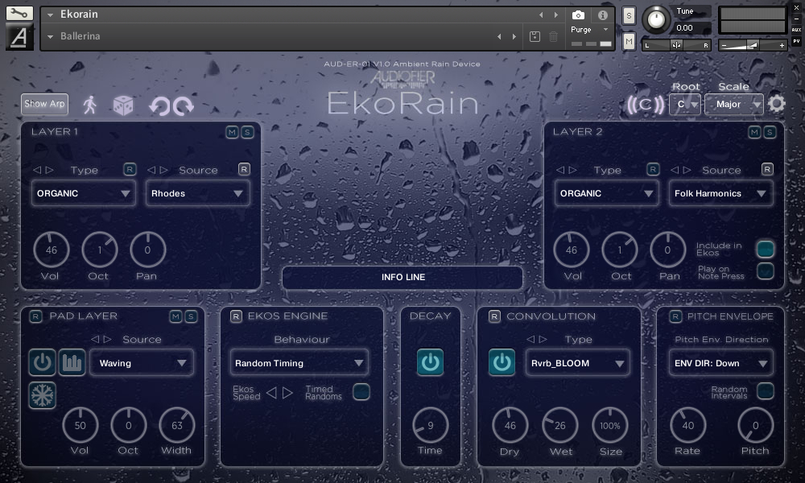Open the Purge menu
The width and height of the screenshot is (805, 483).
(590, 30)
